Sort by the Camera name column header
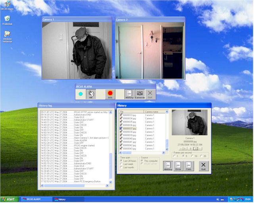 [x=154, y=112]
